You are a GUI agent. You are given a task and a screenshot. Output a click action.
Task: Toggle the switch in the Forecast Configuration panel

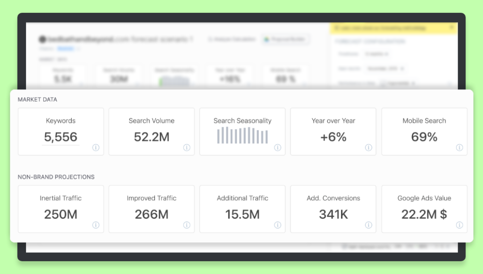[x=383, y=83]
